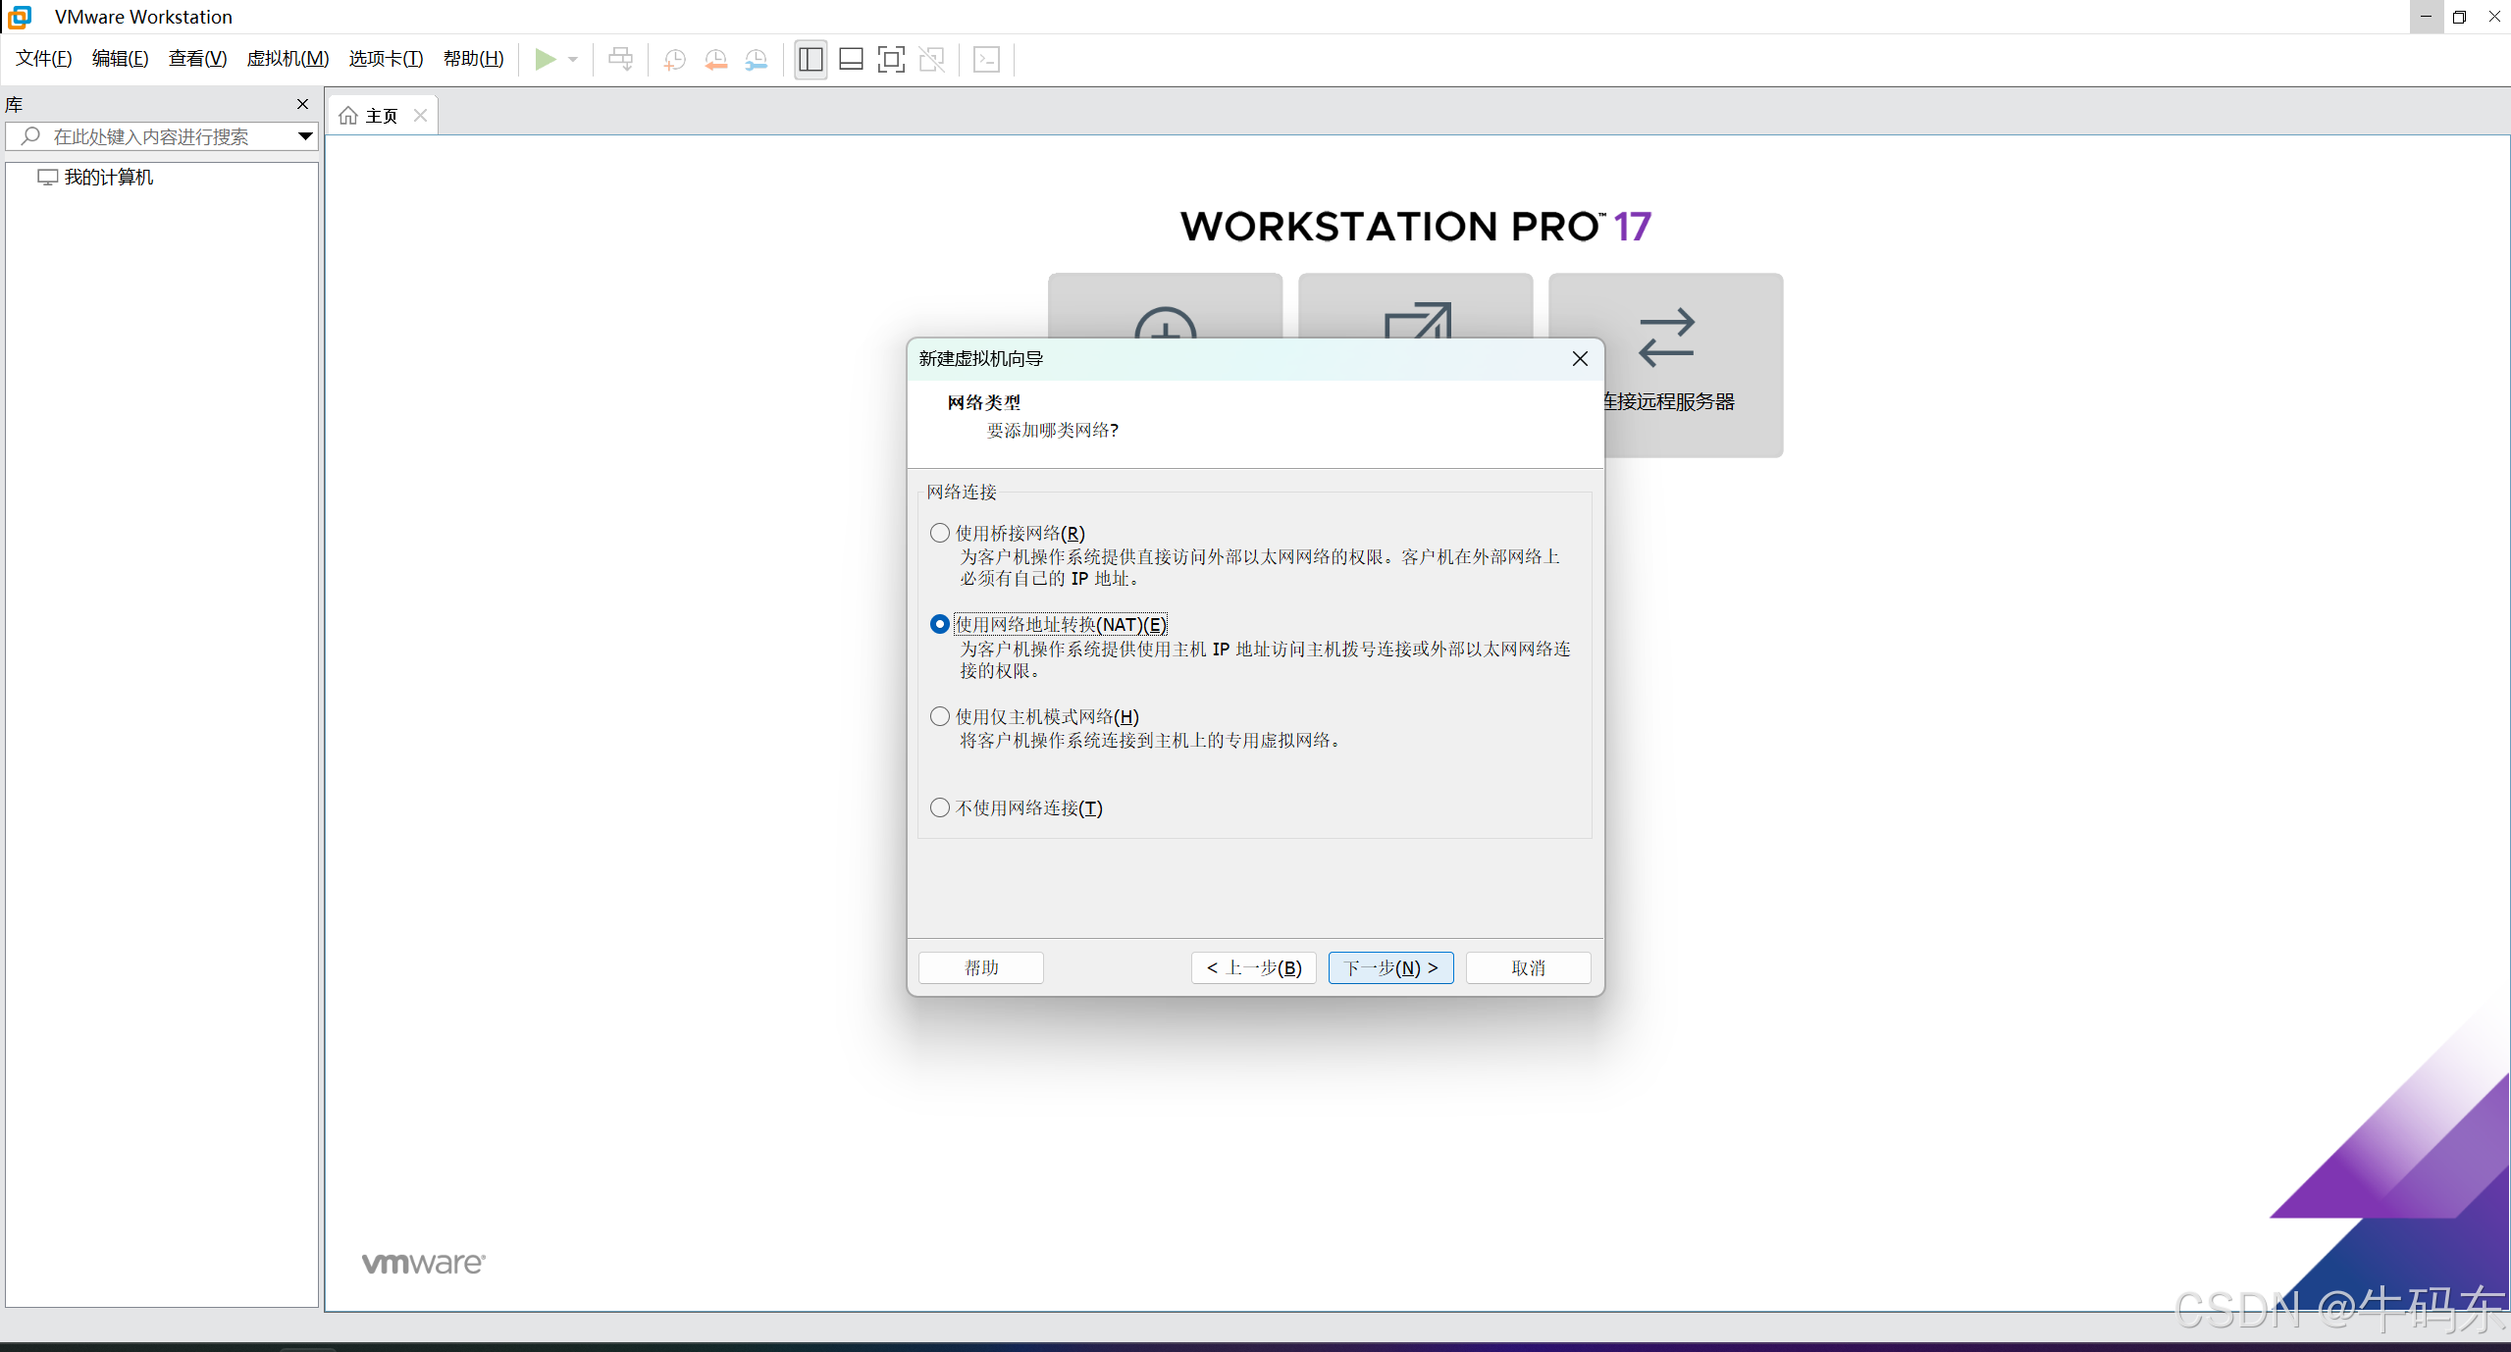Screen dimensions: 2511x1352
Task: Click the revert to snapshot icon
Action: [715, 60]
